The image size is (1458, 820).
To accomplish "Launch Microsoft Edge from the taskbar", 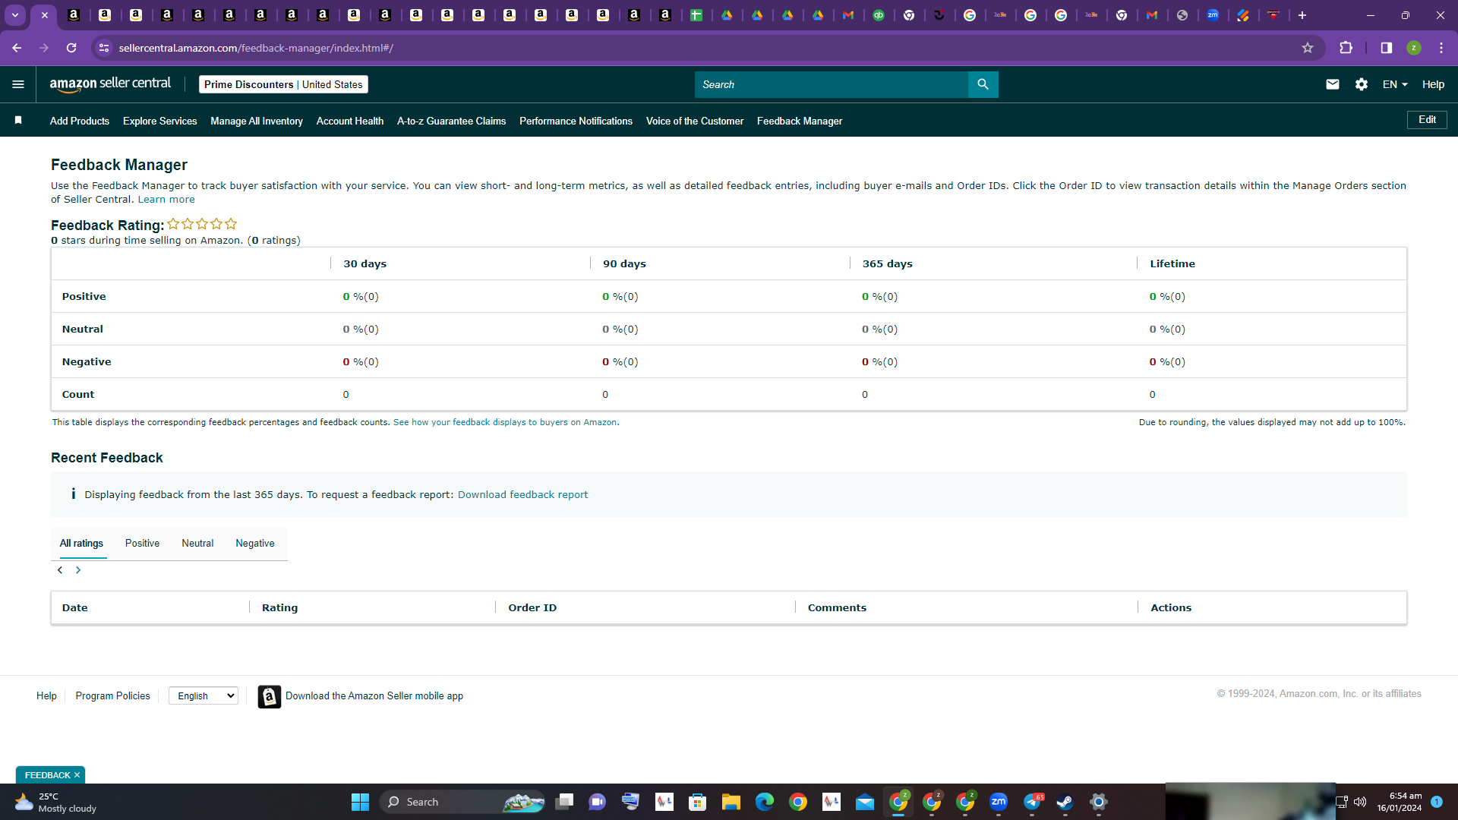I will [x=765, y=802].
